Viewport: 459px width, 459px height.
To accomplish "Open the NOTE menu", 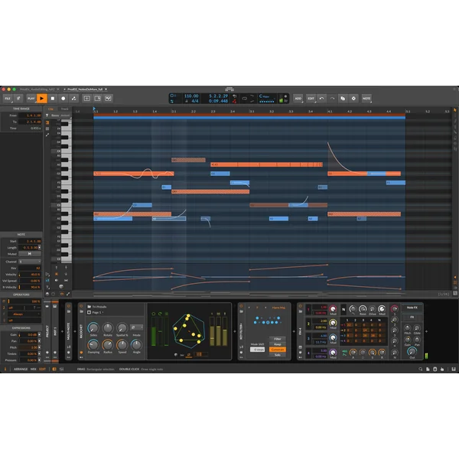I will 366,99.
